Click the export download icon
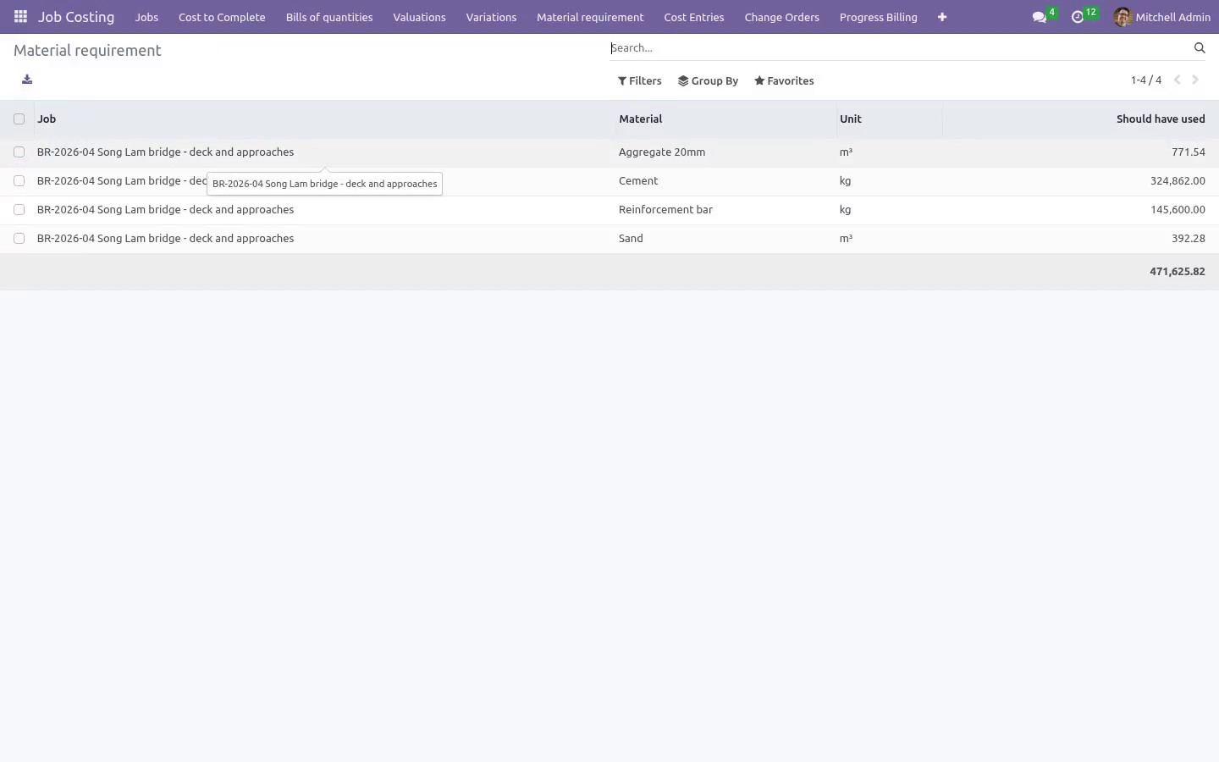 point(27,80)
